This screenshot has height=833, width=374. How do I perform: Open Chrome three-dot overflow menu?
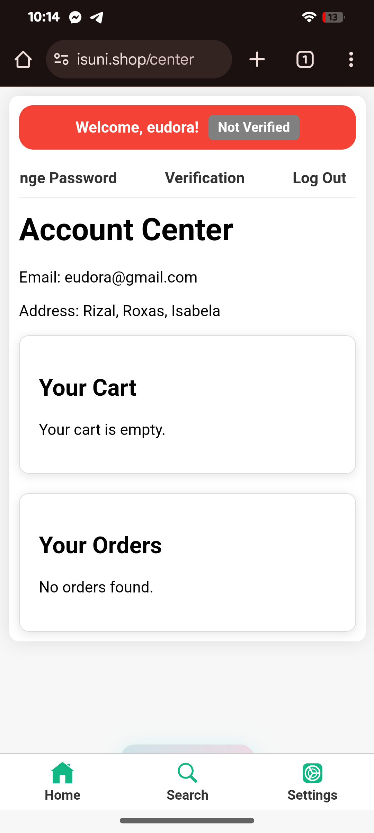pyautogui.click(x=351, y=59)
